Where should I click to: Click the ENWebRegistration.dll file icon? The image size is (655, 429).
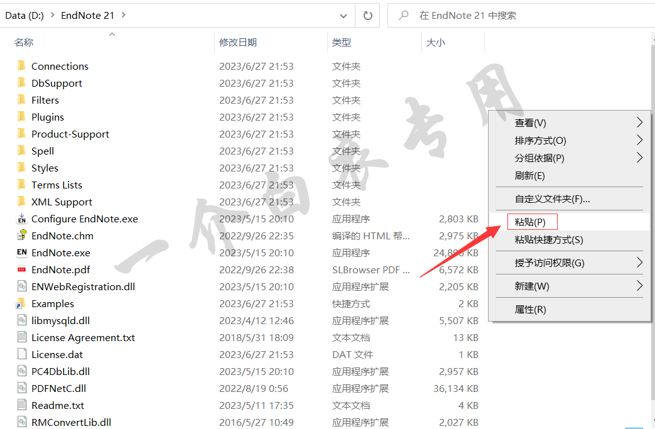coord(22,286)
